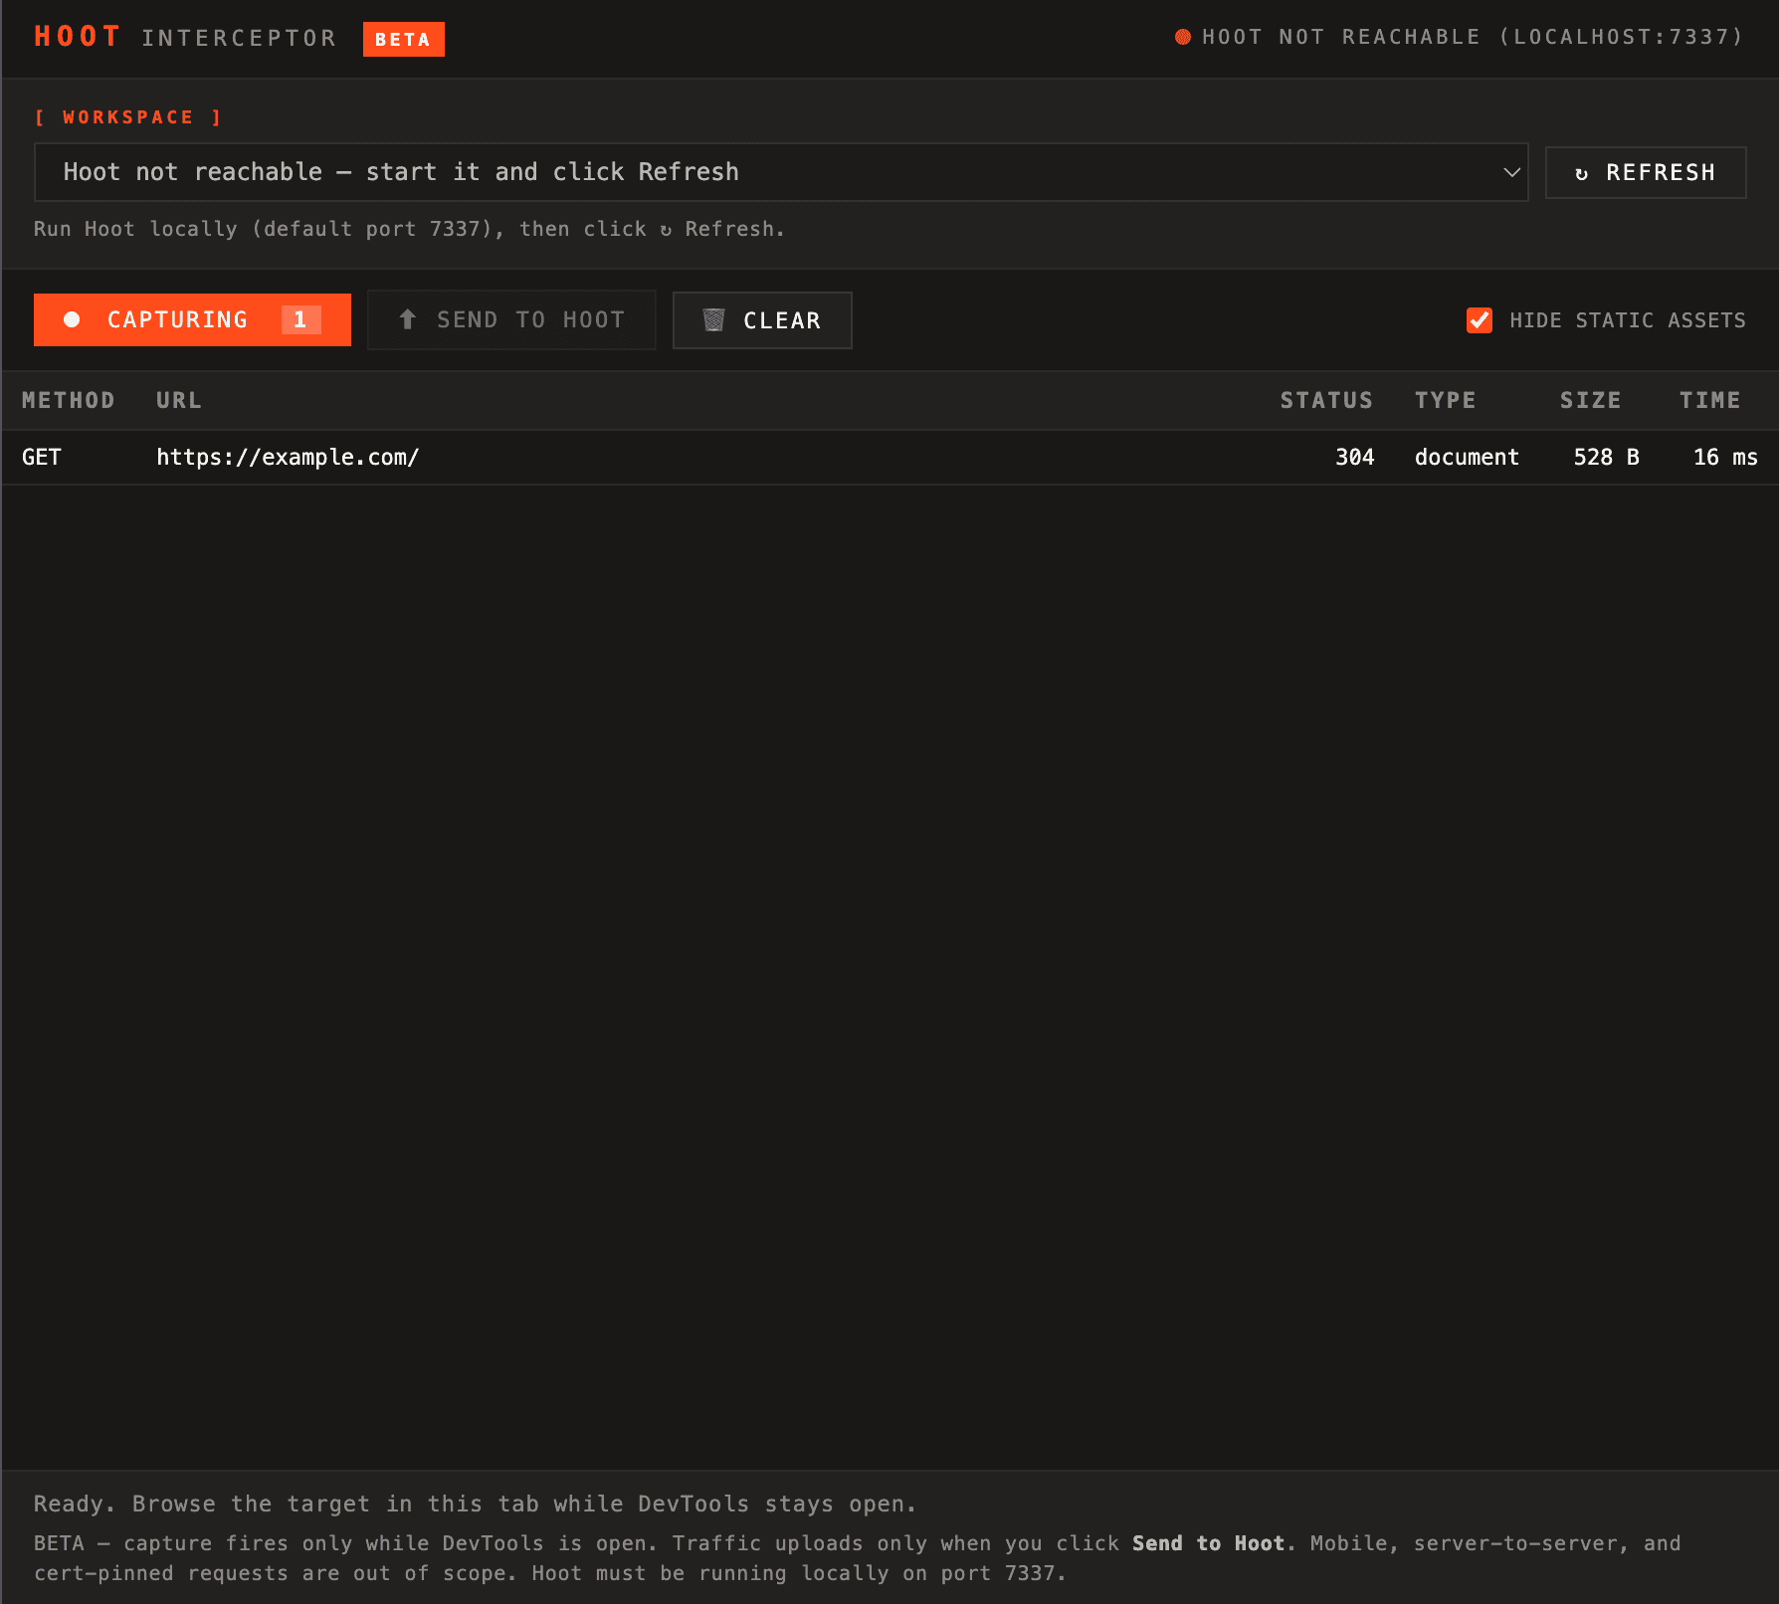Sort by the Type column header
Screen dimensions: 1779x1604
click(x=1446, y=400)
